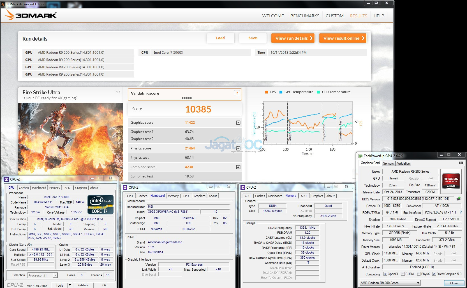Expand the Graphics score details
This screenshot has height=288, width=467.
pos(238,123)
